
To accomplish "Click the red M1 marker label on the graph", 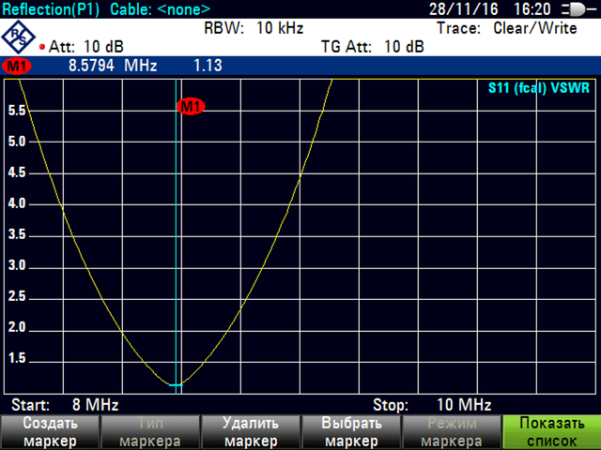I will pos(191,107).
